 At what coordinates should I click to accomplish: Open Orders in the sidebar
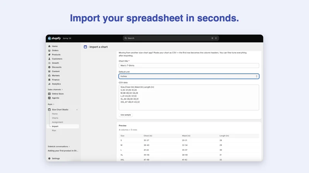(x=55, y=50)
